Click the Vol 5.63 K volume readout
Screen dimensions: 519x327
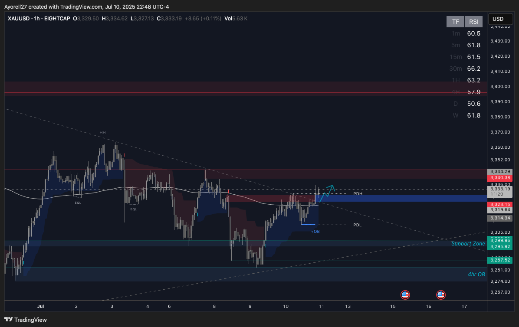[x=236, y=19]
